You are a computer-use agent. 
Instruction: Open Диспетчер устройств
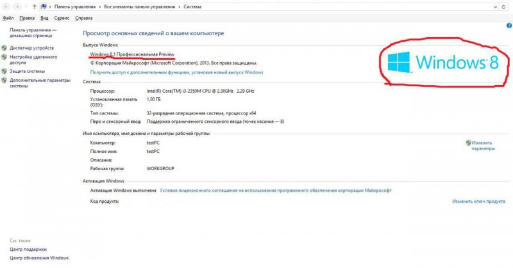click(x=31, y=48)
